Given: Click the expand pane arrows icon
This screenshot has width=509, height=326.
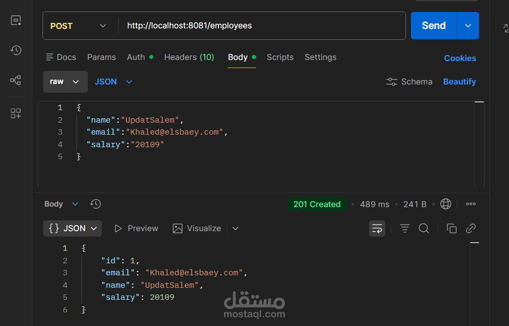Looking at the screenshot, I should click(x=506, y=28).
